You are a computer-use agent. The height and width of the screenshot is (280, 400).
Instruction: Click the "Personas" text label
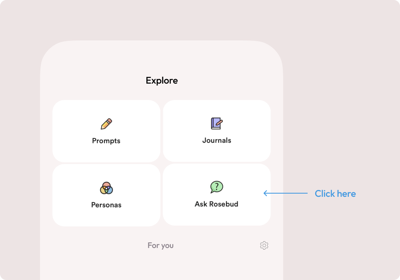tap(106, 205)
